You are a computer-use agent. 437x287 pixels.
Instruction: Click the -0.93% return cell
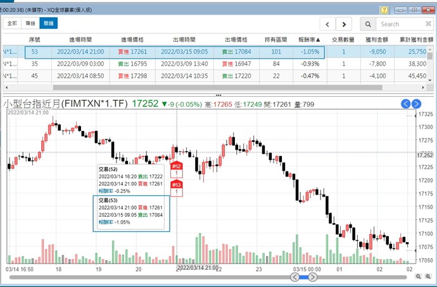310,64
